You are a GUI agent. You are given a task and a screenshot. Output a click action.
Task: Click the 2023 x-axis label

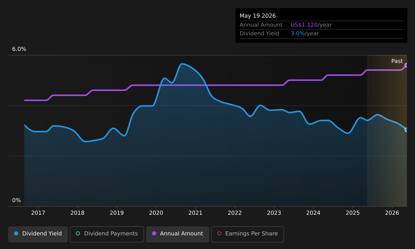[x=274, y=213]
